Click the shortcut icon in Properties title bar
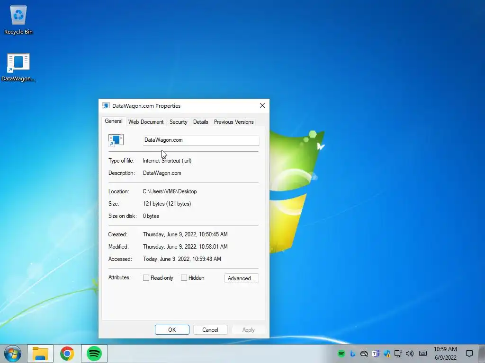The image size is (485, 363). [106, 105]
